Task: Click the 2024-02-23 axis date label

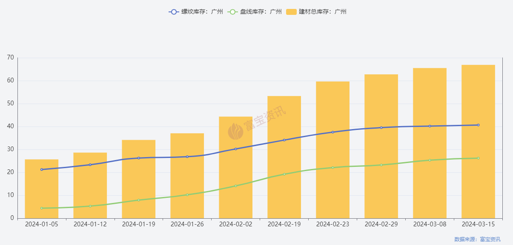Action: 333,224
